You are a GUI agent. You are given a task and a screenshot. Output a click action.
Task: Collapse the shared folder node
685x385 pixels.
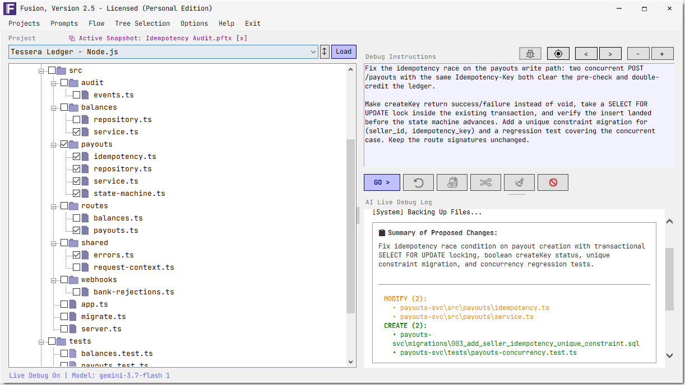click(x=54, y=243)
